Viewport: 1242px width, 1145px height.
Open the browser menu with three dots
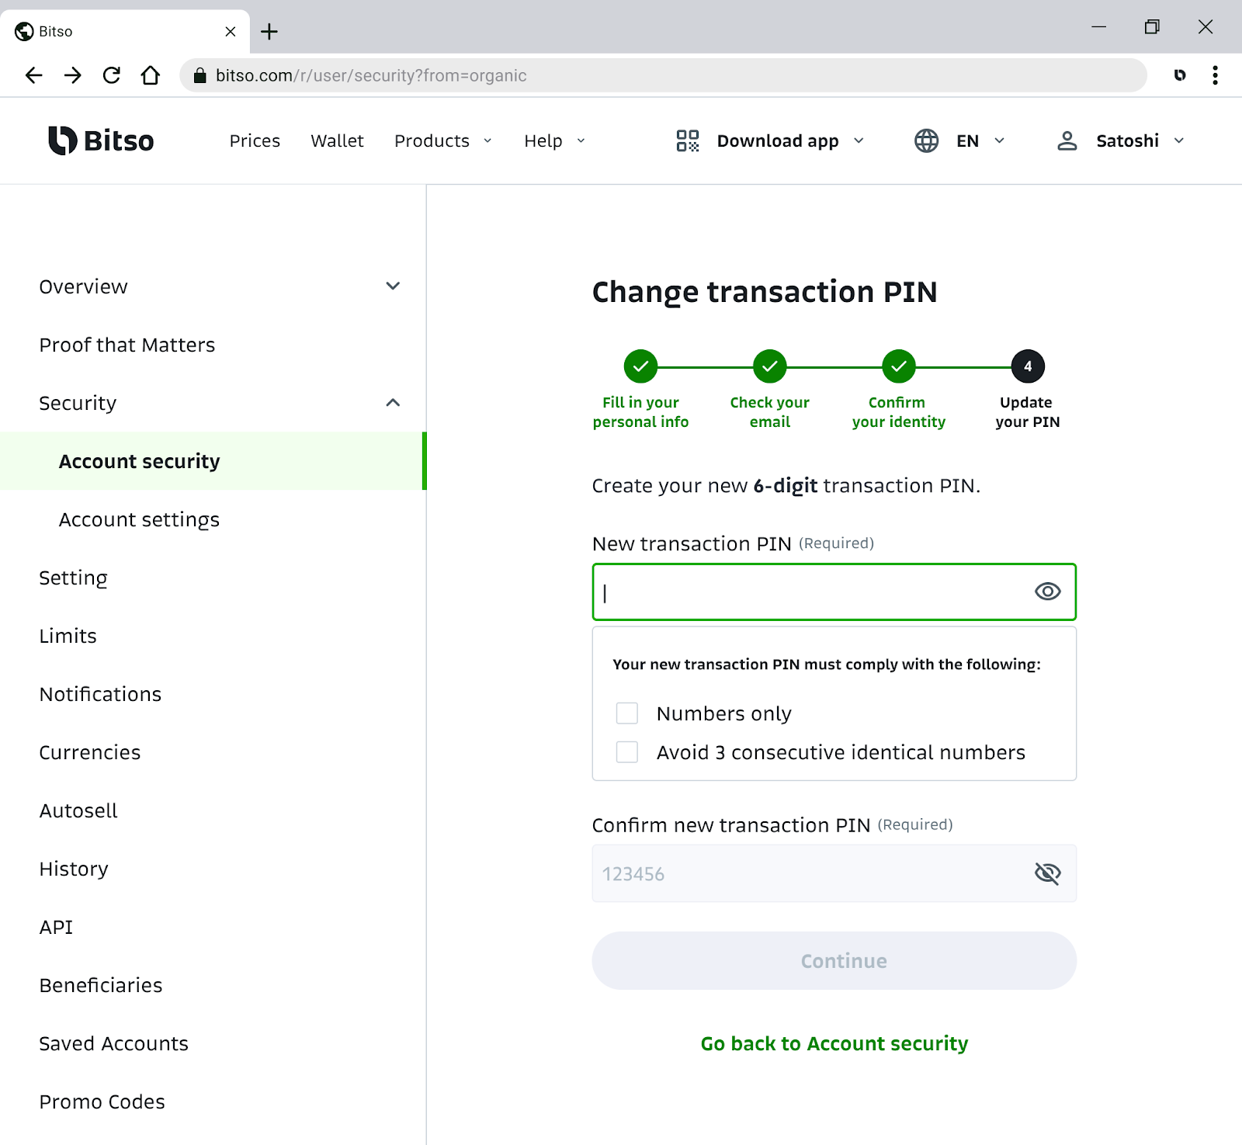(x=1215, y=75)
